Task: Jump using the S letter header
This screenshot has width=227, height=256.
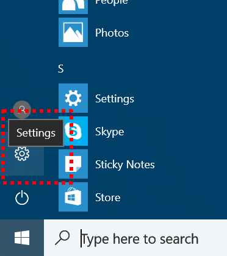Action: (61, 69)
